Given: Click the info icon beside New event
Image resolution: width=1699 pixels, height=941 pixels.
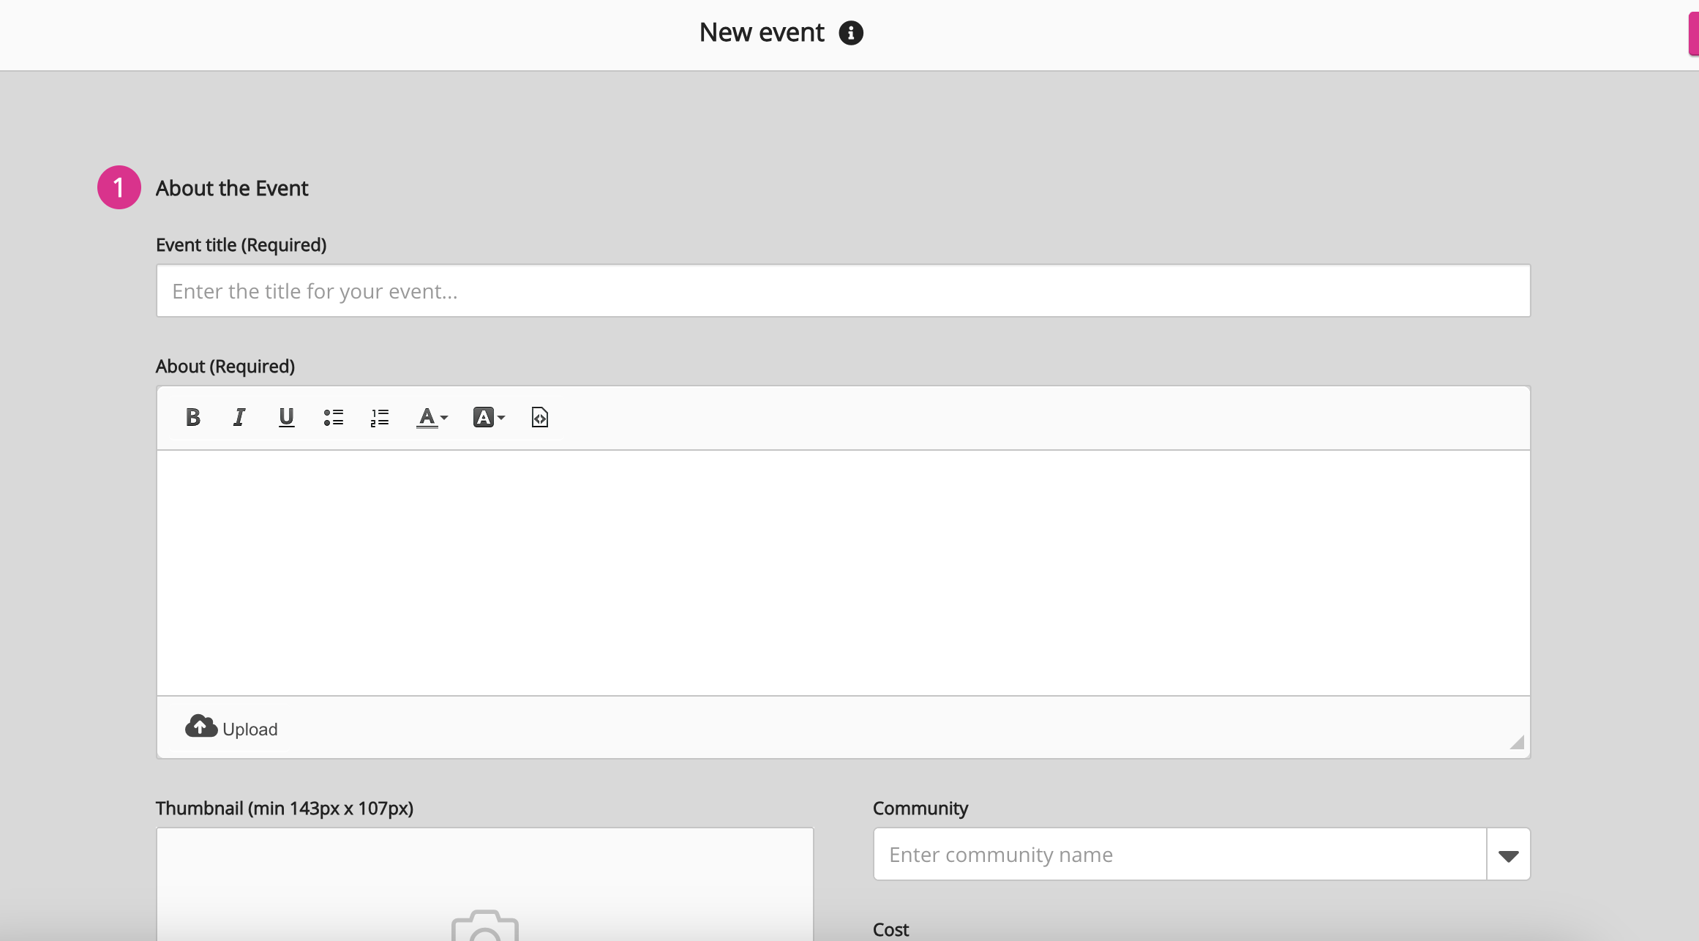Looking at the screenshot, I should coord(850,33).
